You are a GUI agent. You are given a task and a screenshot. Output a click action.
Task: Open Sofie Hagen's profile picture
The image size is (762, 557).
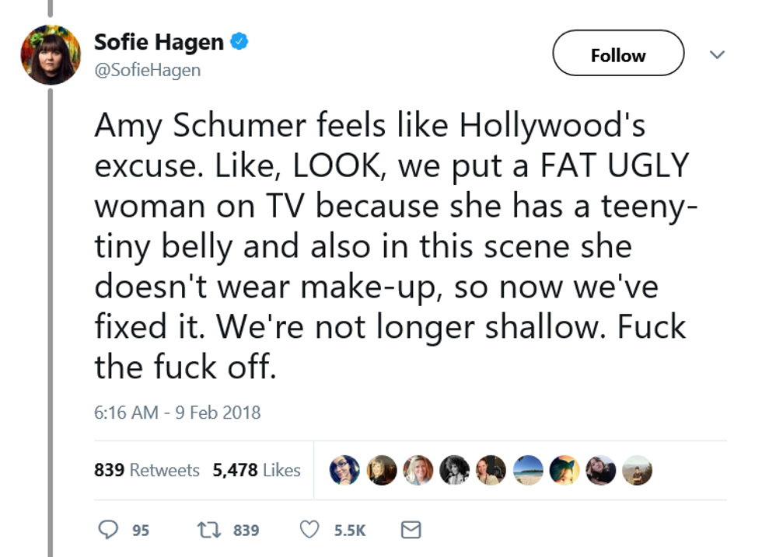click(x=51, y=54)
